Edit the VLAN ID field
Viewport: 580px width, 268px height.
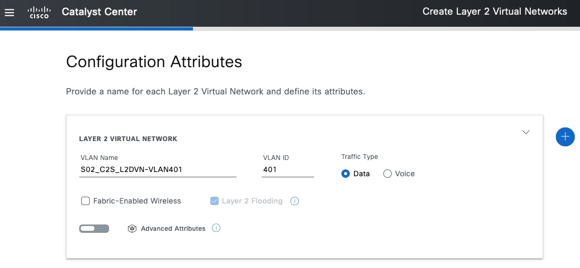point(288,170)
